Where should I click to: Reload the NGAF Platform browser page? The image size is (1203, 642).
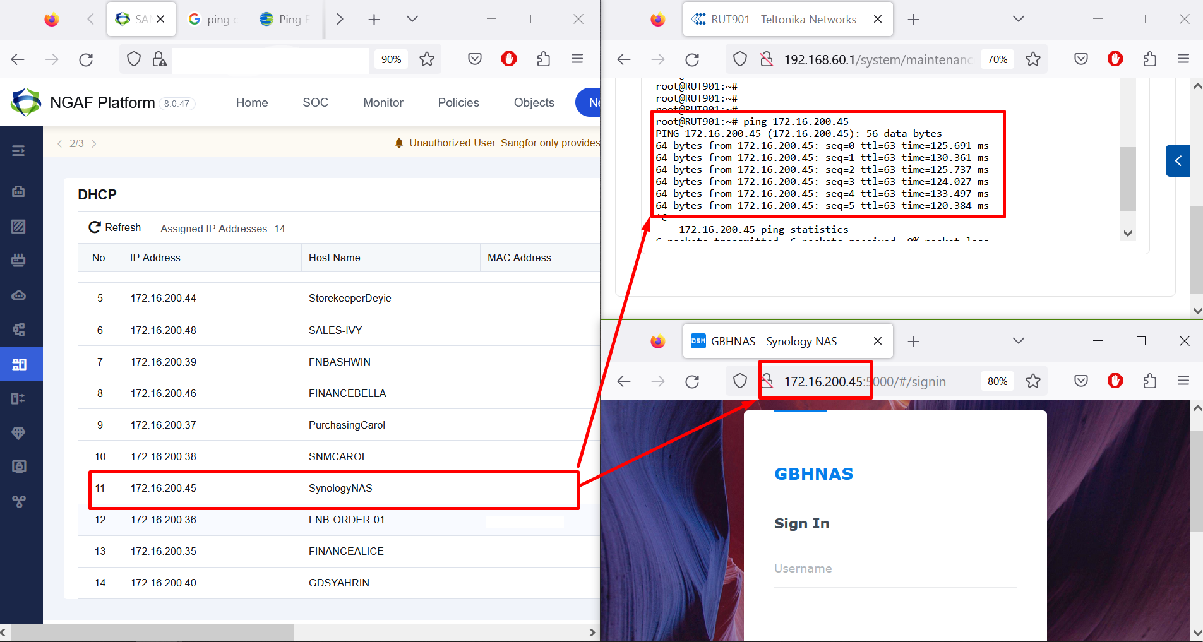click(x=86, y=59)
